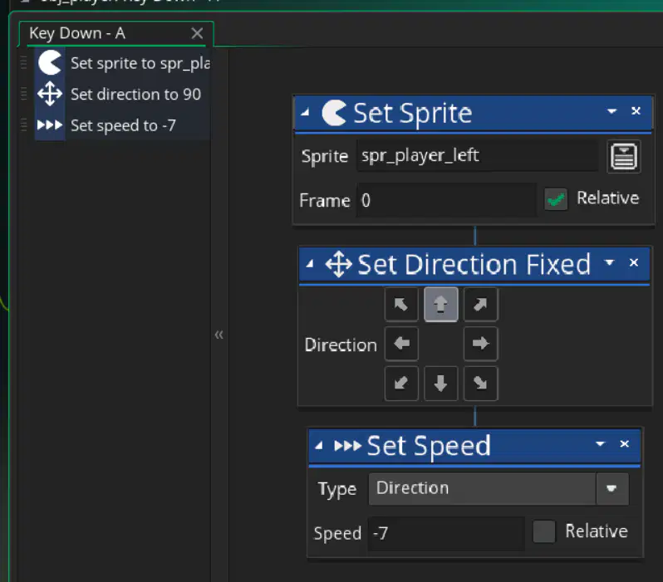This screenshot has height=582, width=663.
Task: Toggle the down-right direction arrow
Action: [x=480, y=384]
